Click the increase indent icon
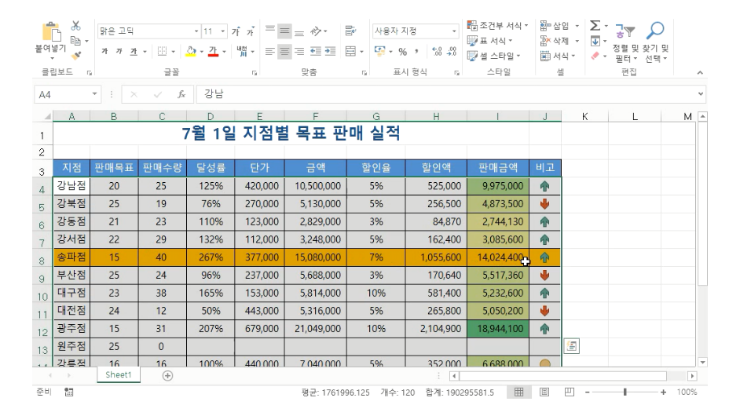Screen dimensions: 740x416 click(x=331, y=51)
